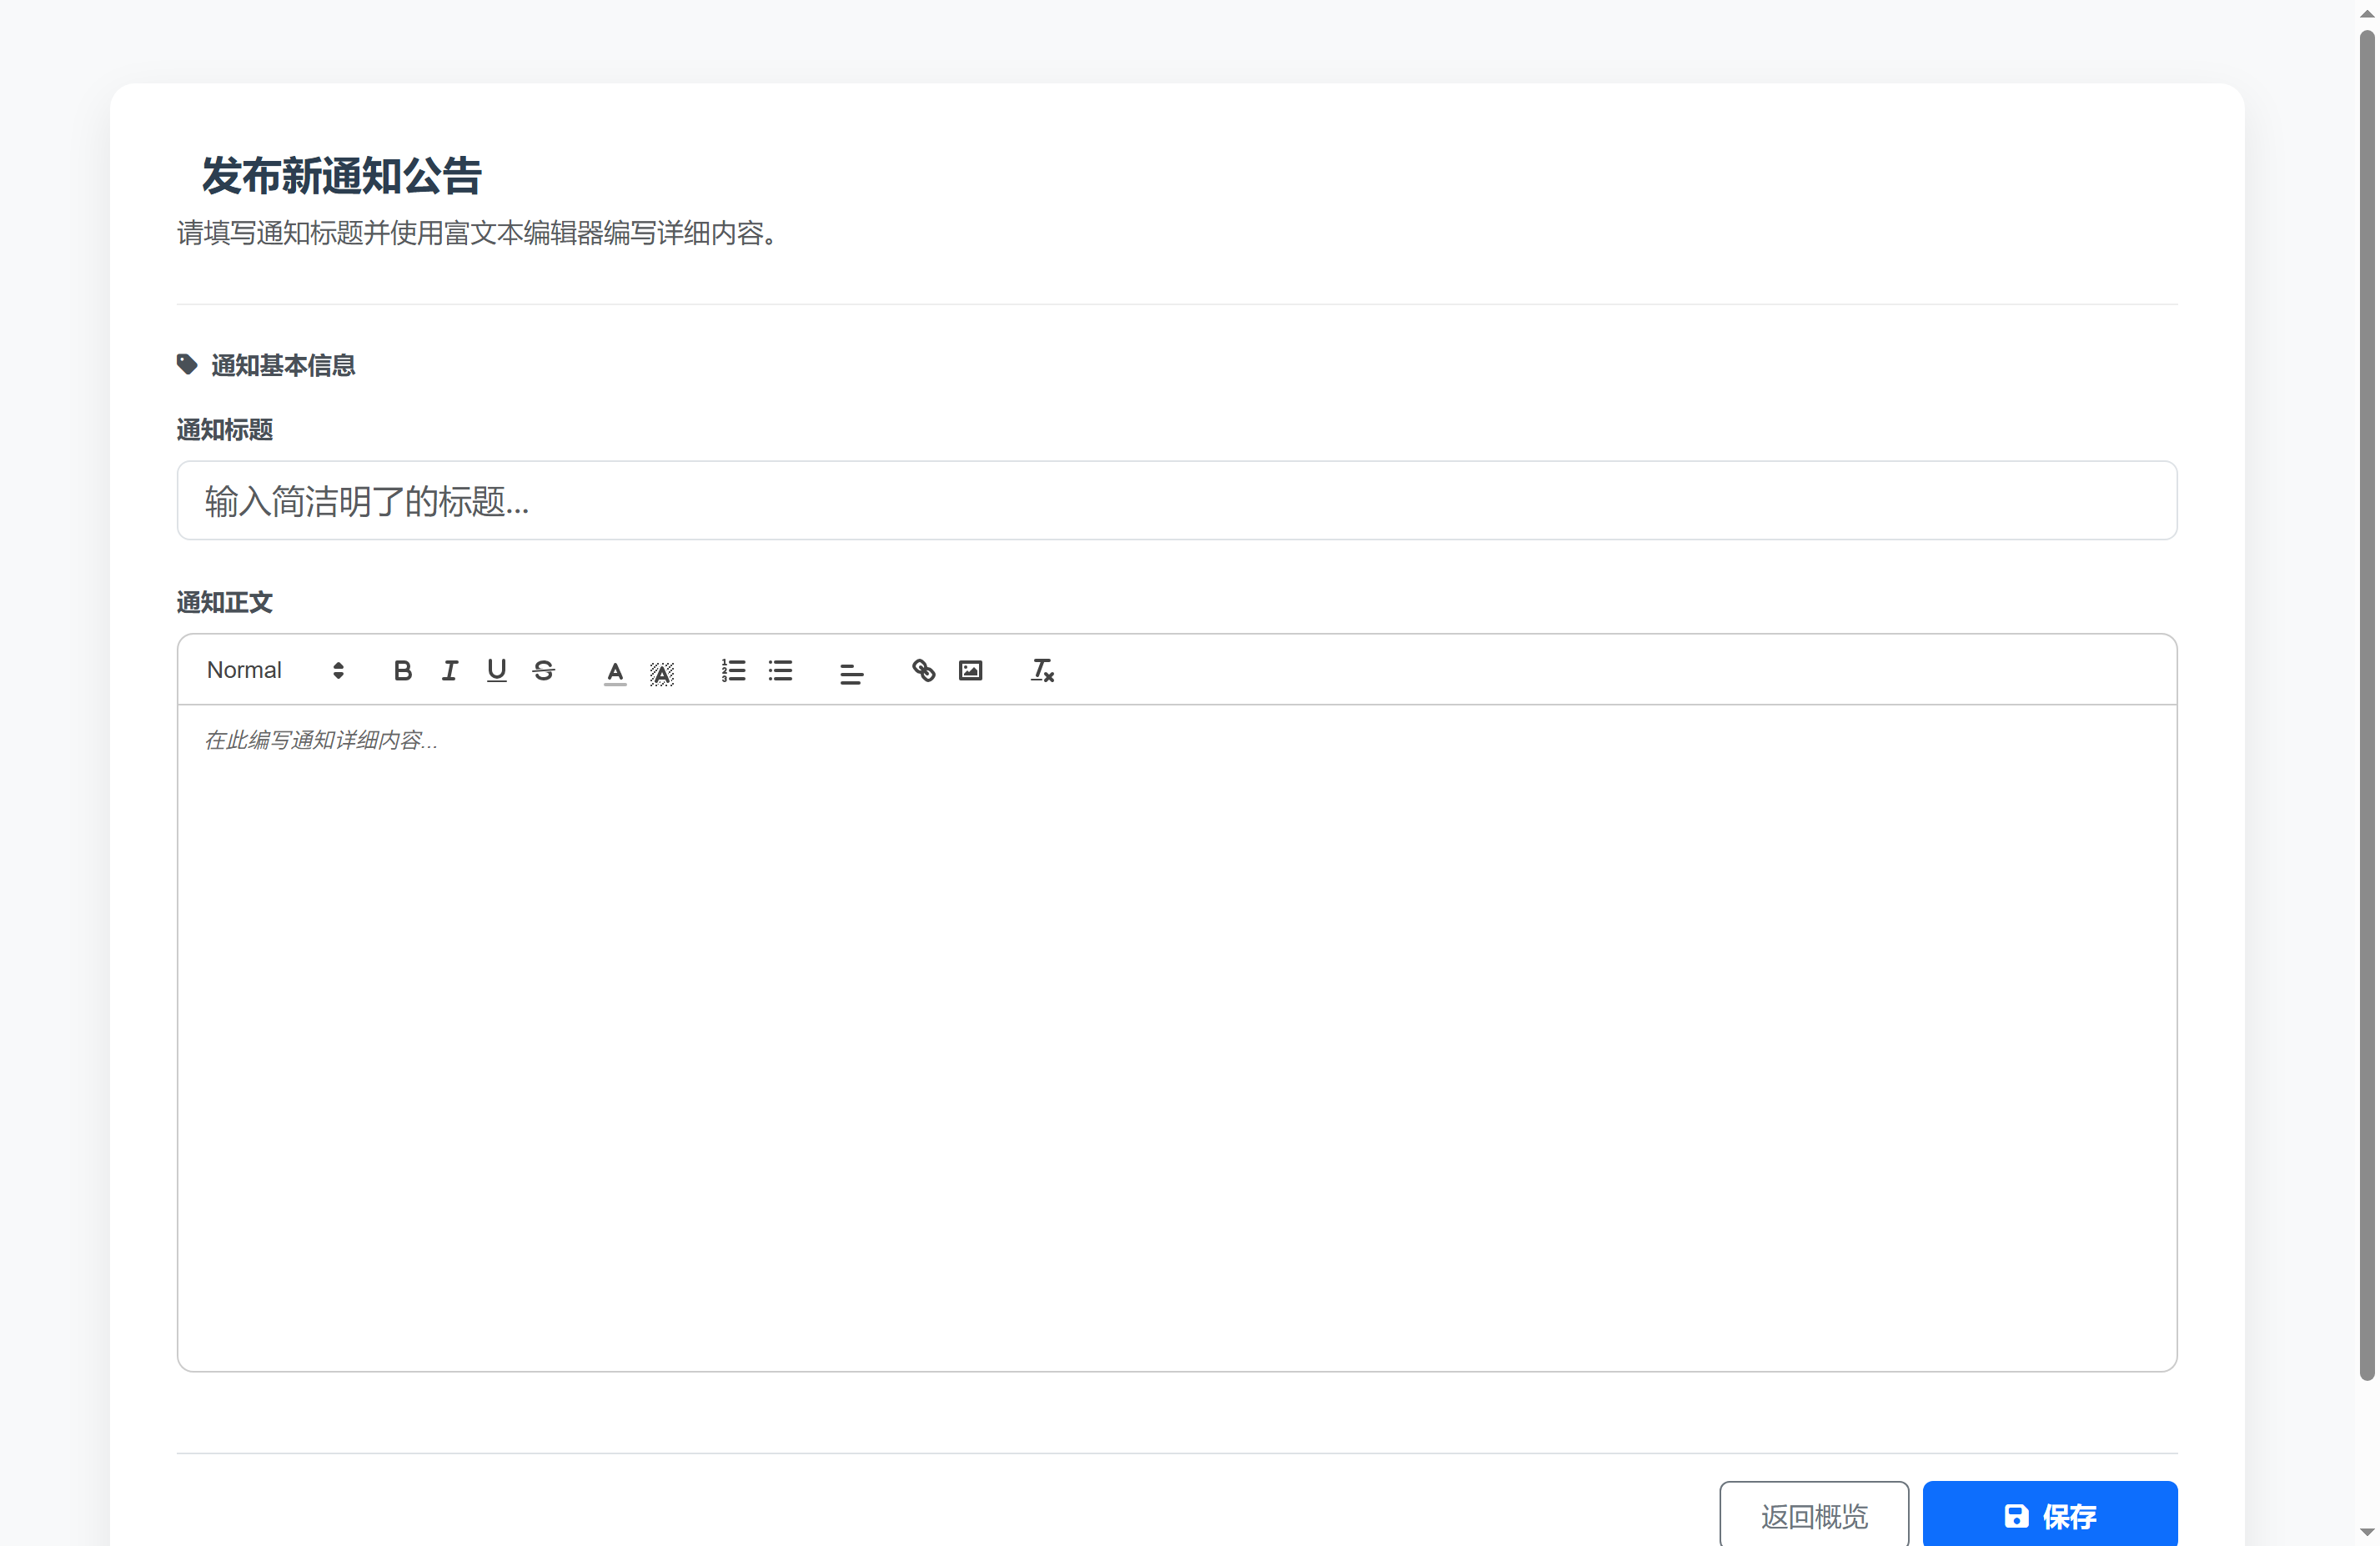
Task: Open the Normal heading style dropdown
Action: click(275, 671)
